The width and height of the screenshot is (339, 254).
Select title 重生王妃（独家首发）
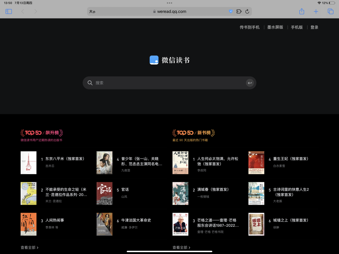click(x=291, y=159)
